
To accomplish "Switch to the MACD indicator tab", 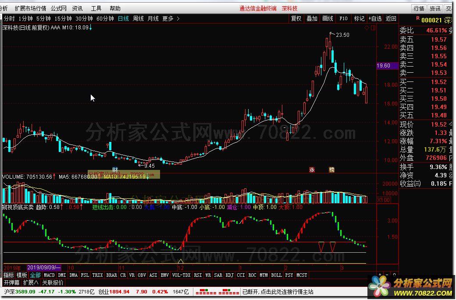I will pyautogui.click(x=49, y=275).
